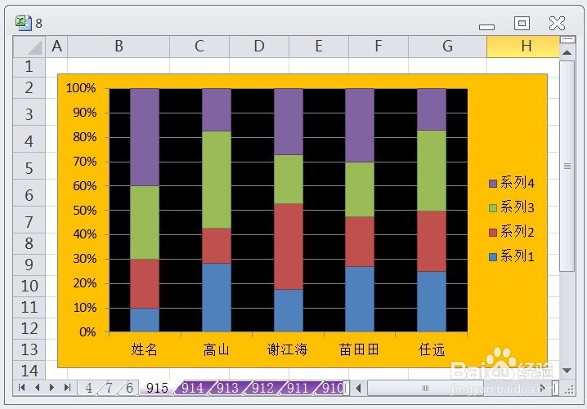Screen dimensions: 587x409
Task: Switch to sheet tab 913
Action: coord(227,388)
